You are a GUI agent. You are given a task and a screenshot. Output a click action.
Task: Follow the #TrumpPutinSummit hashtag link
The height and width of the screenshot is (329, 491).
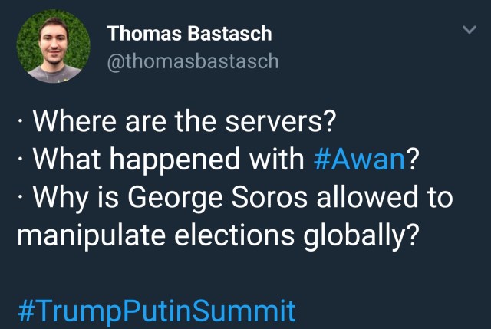point(156,311)
